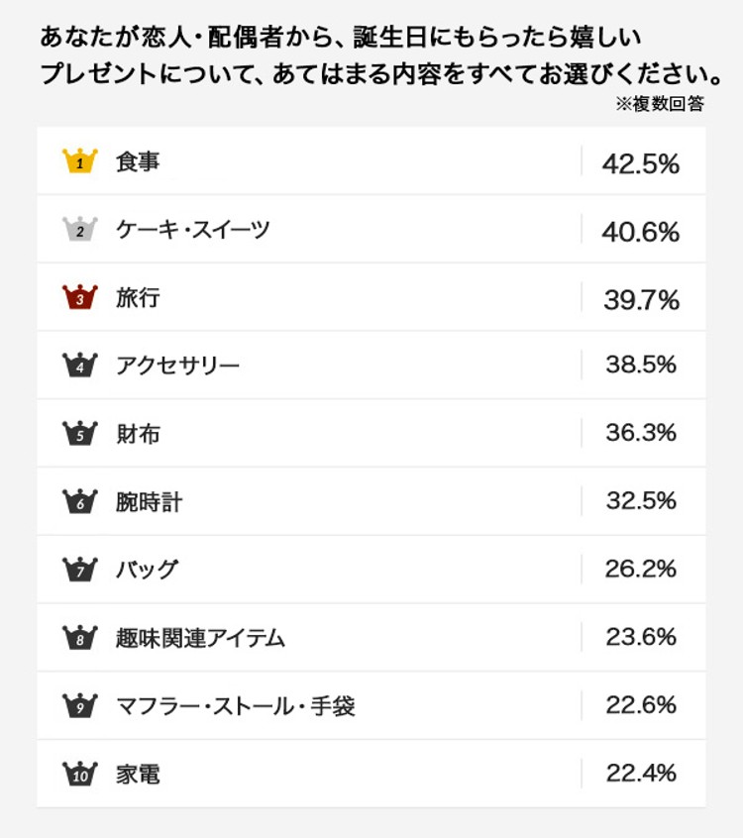The width and height of the screenshot is (743, 838).
Task: Click the アクセサリー row label
Action: tap(177, 366)
